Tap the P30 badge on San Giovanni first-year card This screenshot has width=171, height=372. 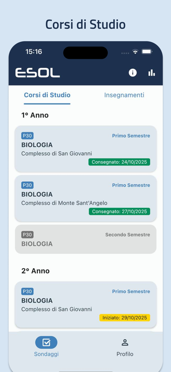[x=27, y=136]
